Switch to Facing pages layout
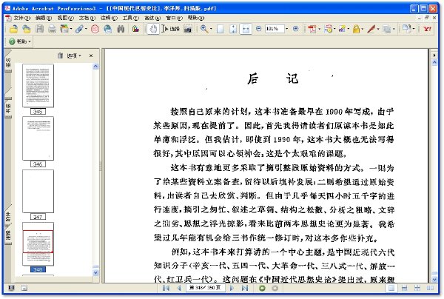The image size is (444, 299). [430, 288]
